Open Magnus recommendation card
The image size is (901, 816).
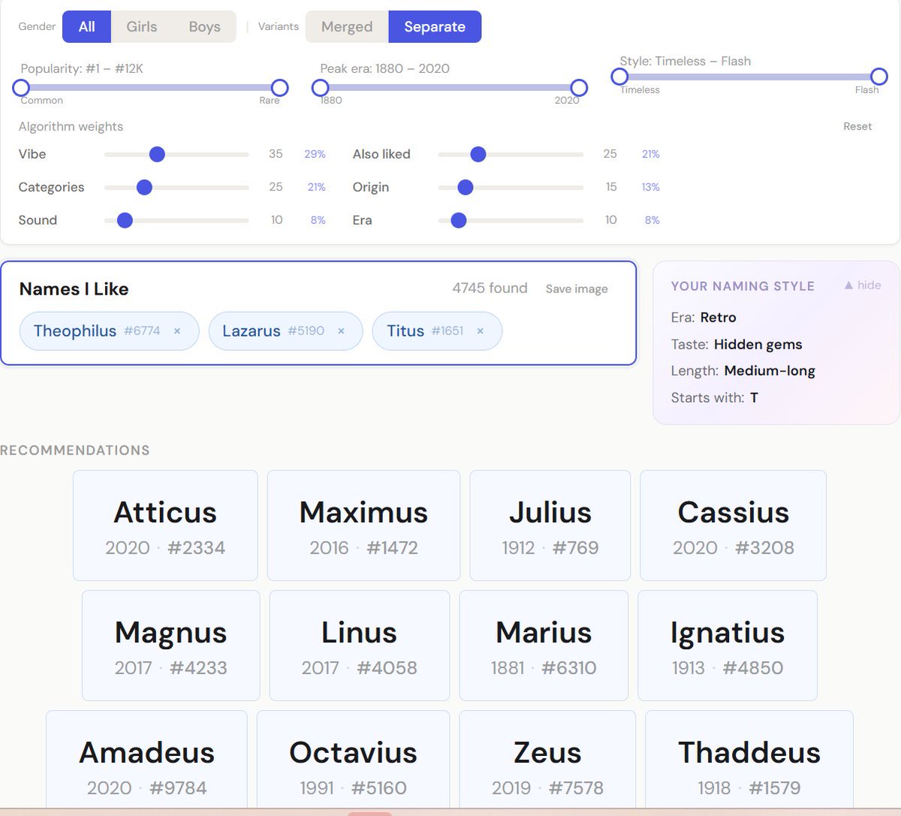[x=171, y=645]
